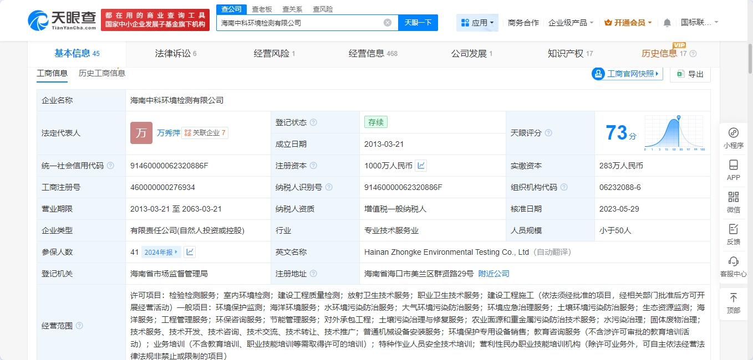Contact 客服中心 via headset icon

733,261
